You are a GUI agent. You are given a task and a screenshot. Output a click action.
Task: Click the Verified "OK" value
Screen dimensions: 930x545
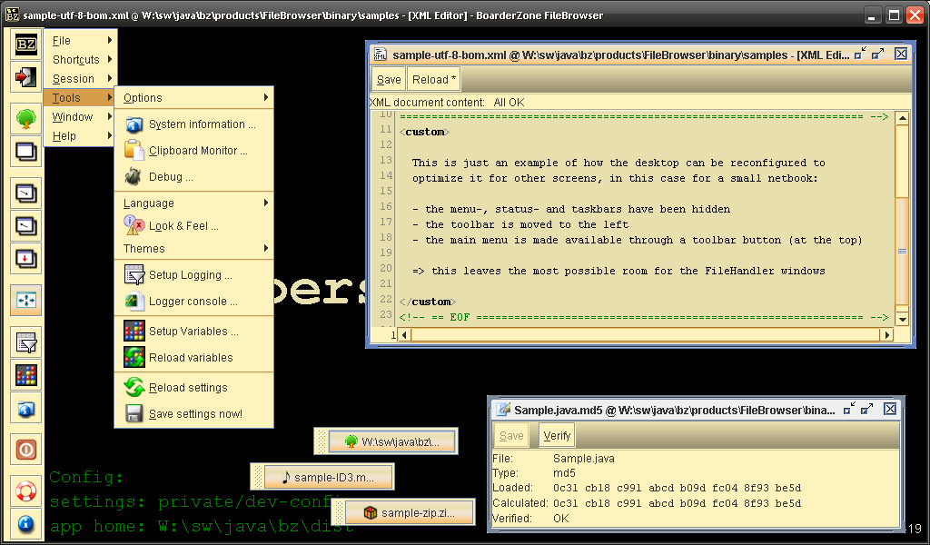click(560, 519)
